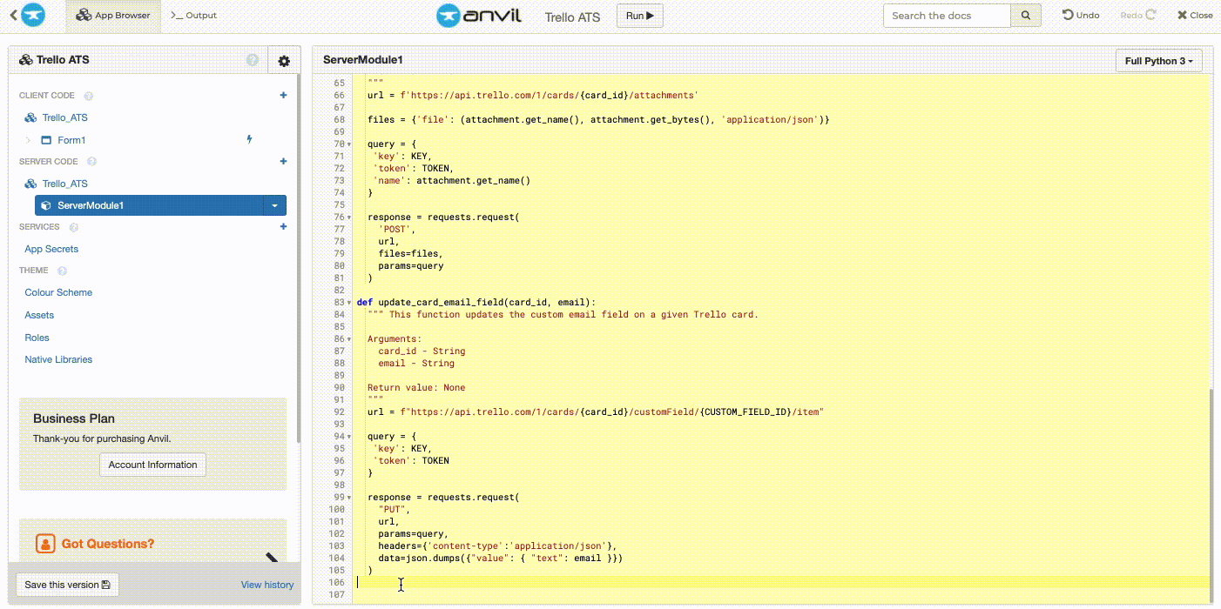Add new item to CLIENT CODE
1221x609 pixels.
pos(283,96)
